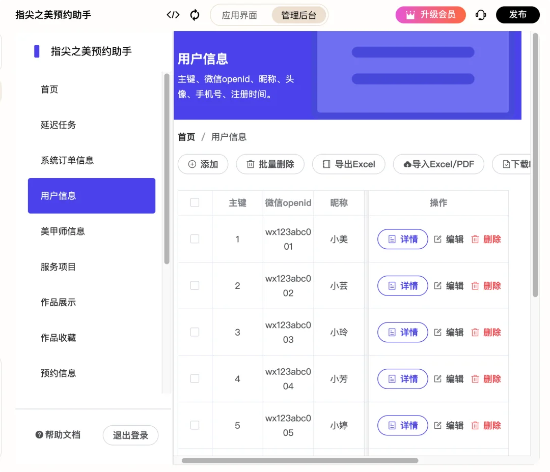Open 首页 via the breadcrumb link
This screenshot has height=472, width=550.
click(x=186, y=136)
